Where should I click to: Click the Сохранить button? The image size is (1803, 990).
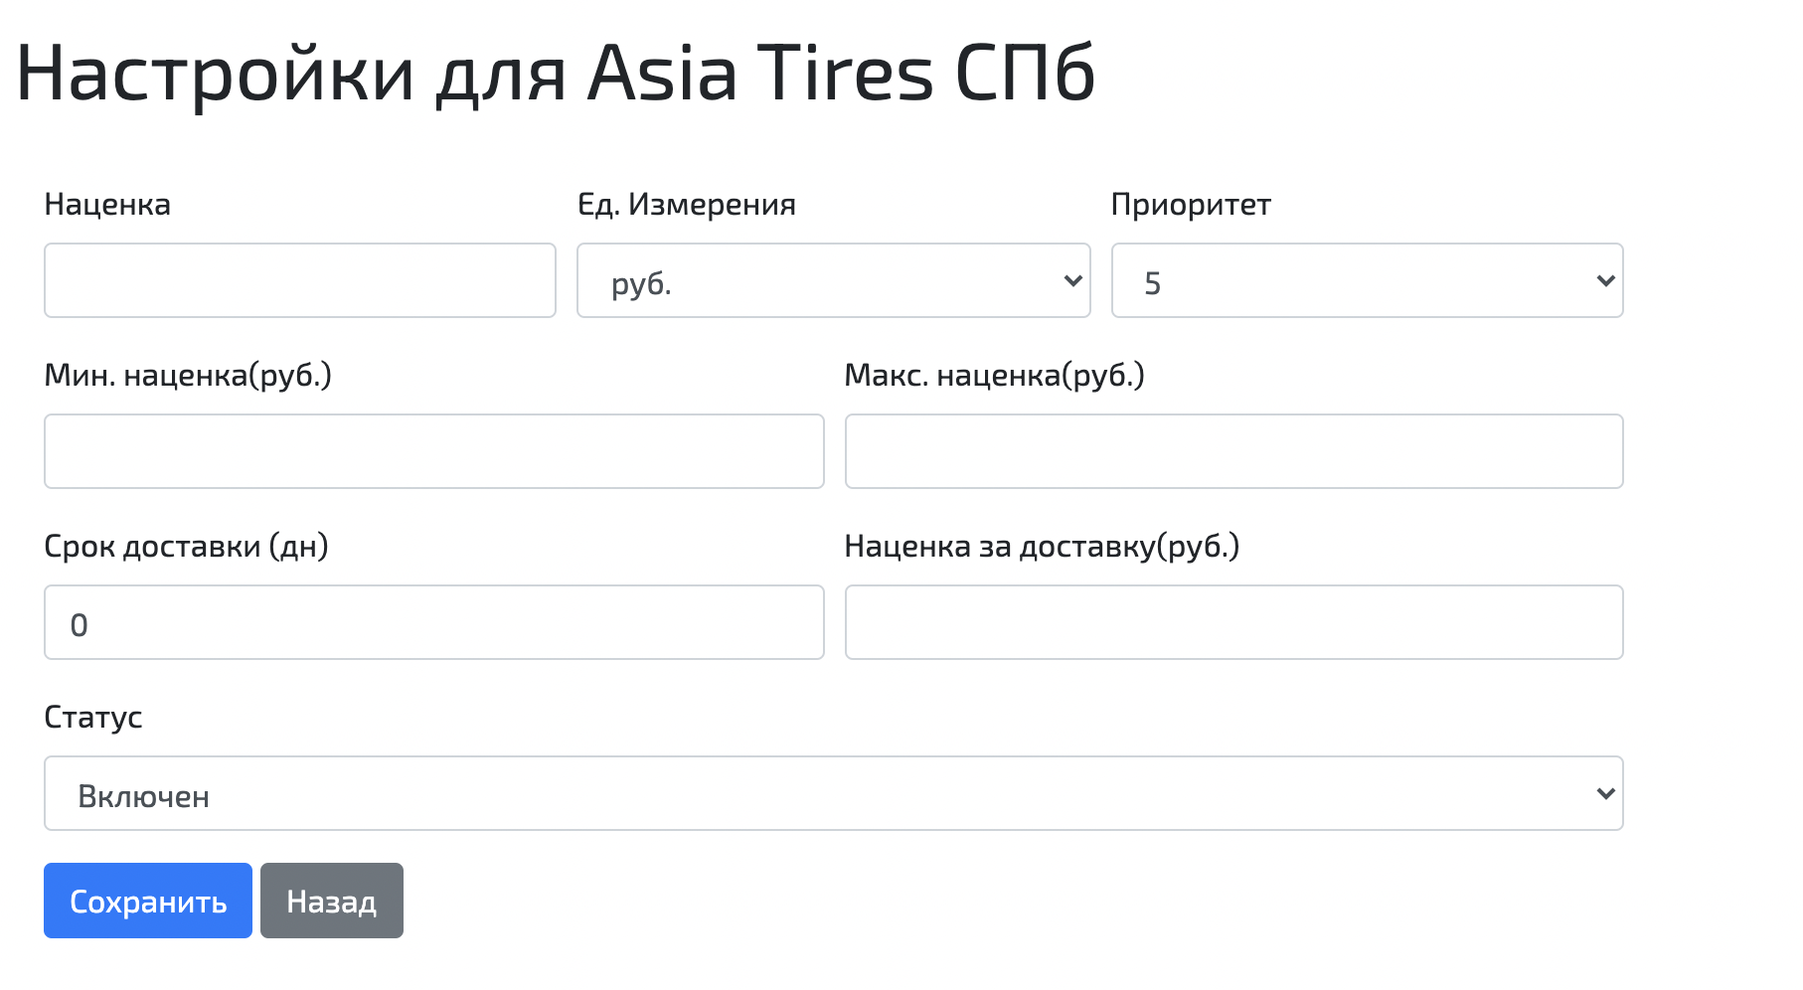coord(147,901)
